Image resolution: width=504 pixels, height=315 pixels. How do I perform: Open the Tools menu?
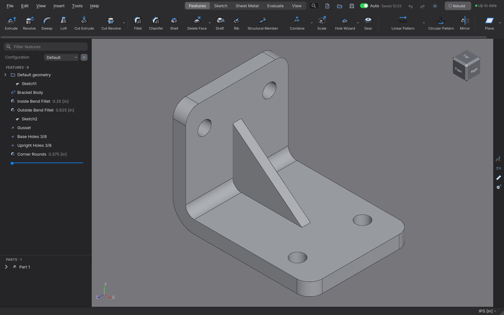coord(77,6)
